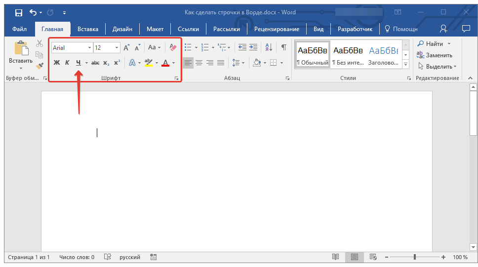
Task: Open the Рассылки tab
Action: pos(227,29)
